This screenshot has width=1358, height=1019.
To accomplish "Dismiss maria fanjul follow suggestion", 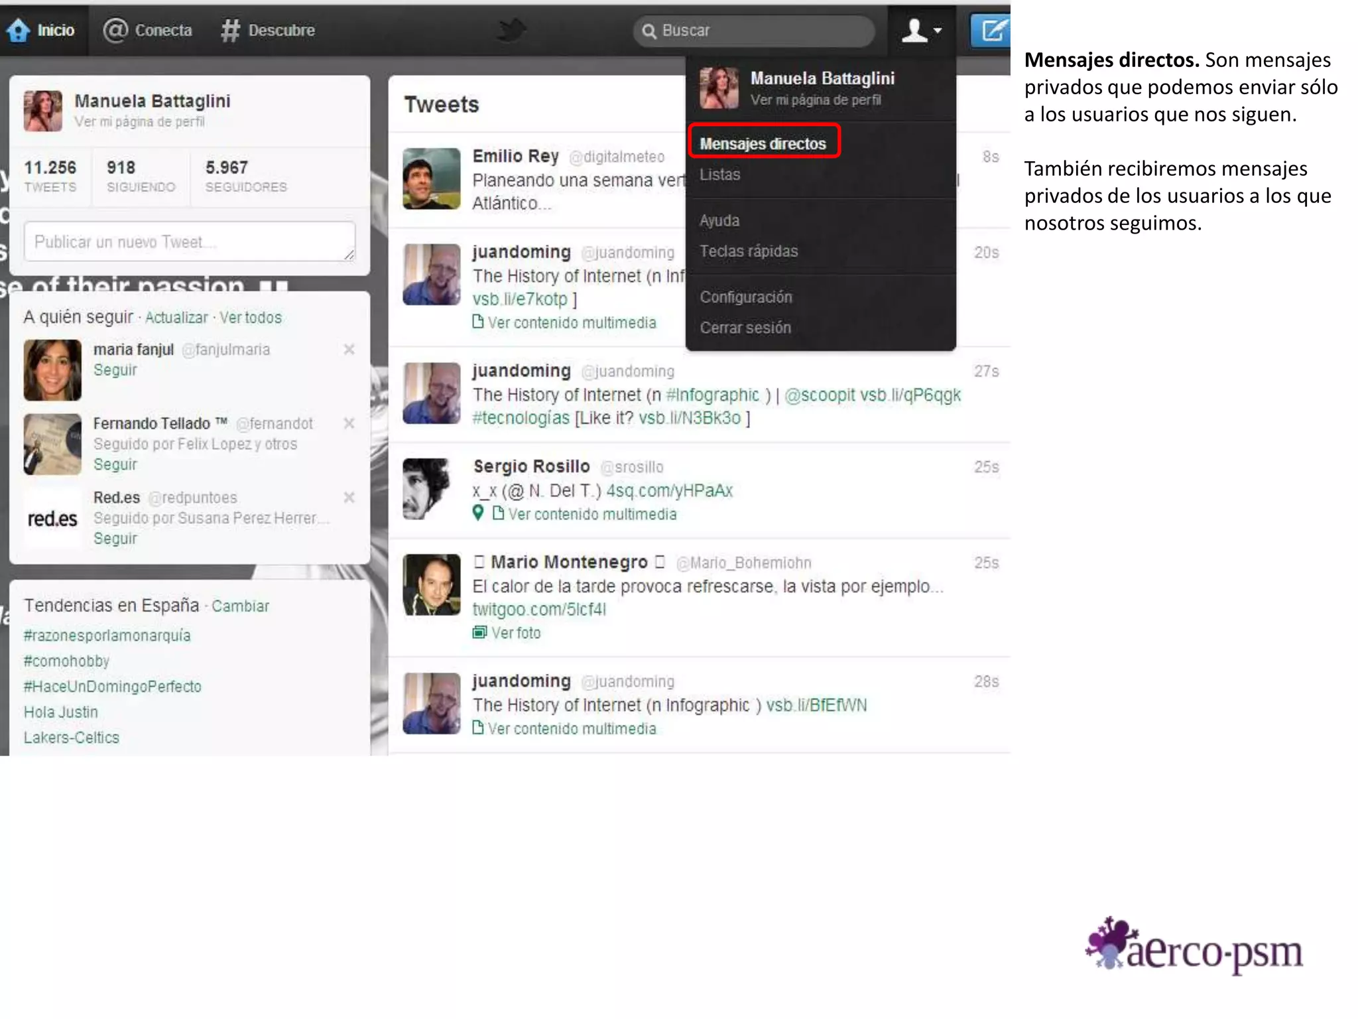I will coord(349,350).
